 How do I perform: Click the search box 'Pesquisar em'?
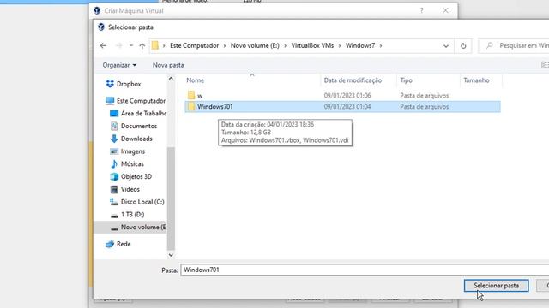point(513,45)
